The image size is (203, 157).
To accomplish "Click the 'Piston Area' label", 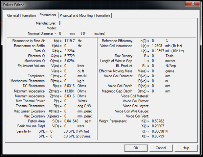I will 37,121.
